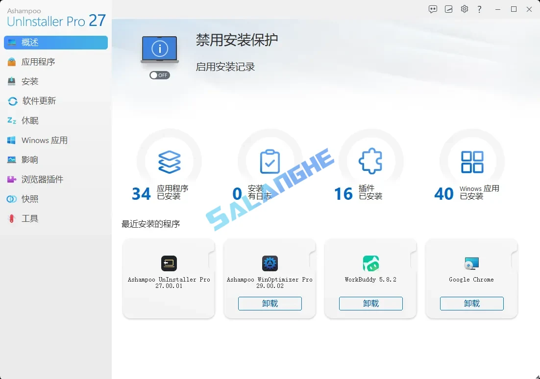540x379 pixels.
Task: Uninstall Google Chrome via 卸载 button
Action: 471,304
